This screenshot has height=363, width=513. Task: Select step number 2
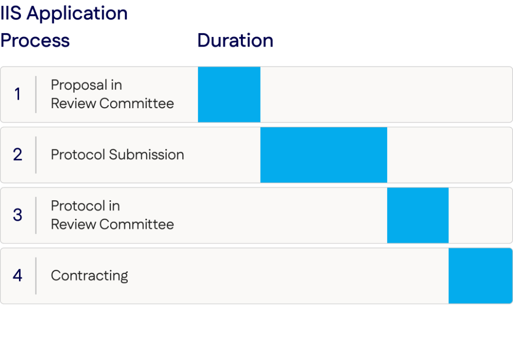[18, 155]
